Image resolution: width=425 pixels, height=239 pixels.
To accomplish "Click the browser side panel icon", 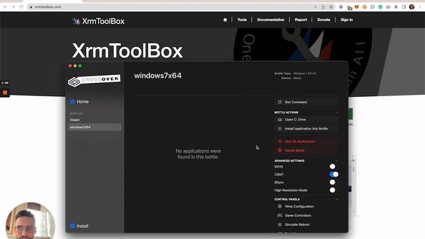I will pyautogui.click(x=404, y=7).
